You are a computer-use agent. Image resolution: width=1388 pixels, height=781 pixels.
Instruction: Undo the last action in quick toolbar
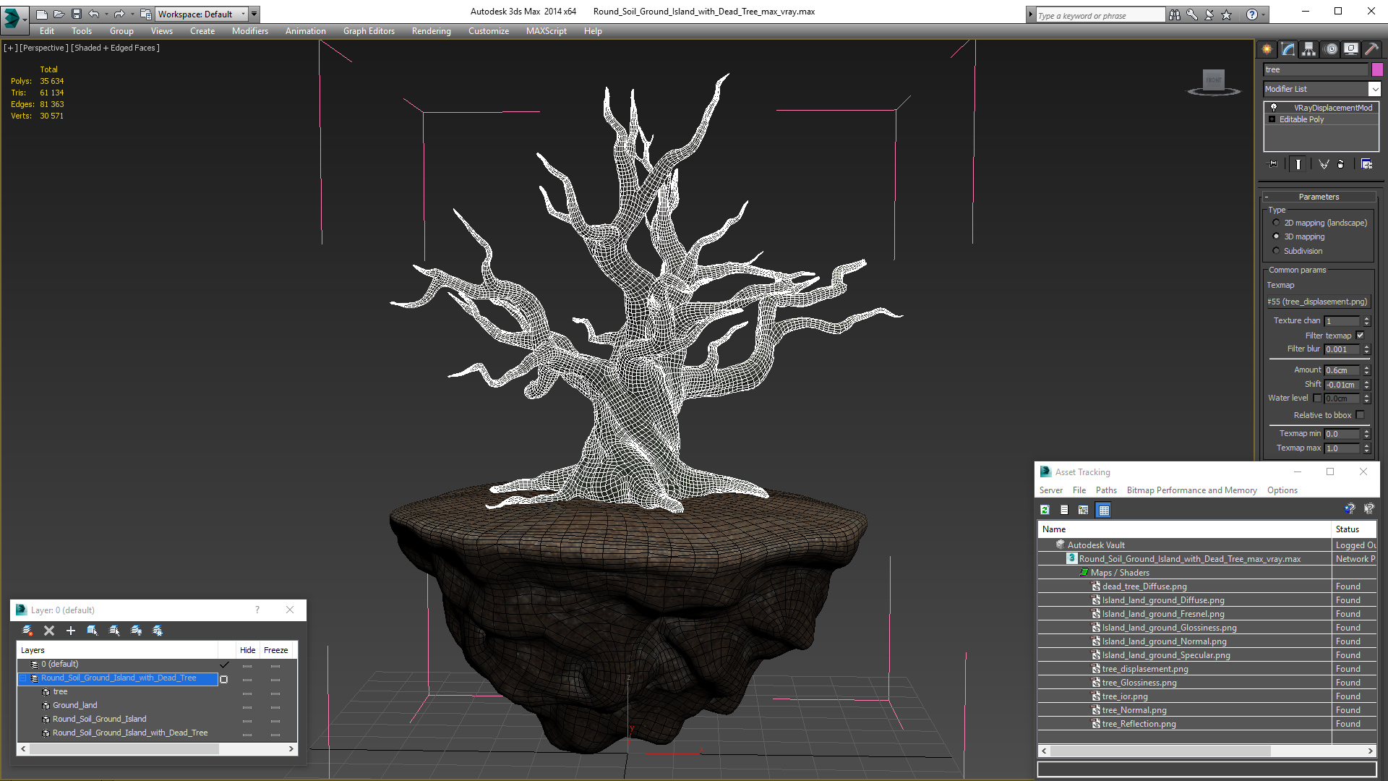[94, 14]
